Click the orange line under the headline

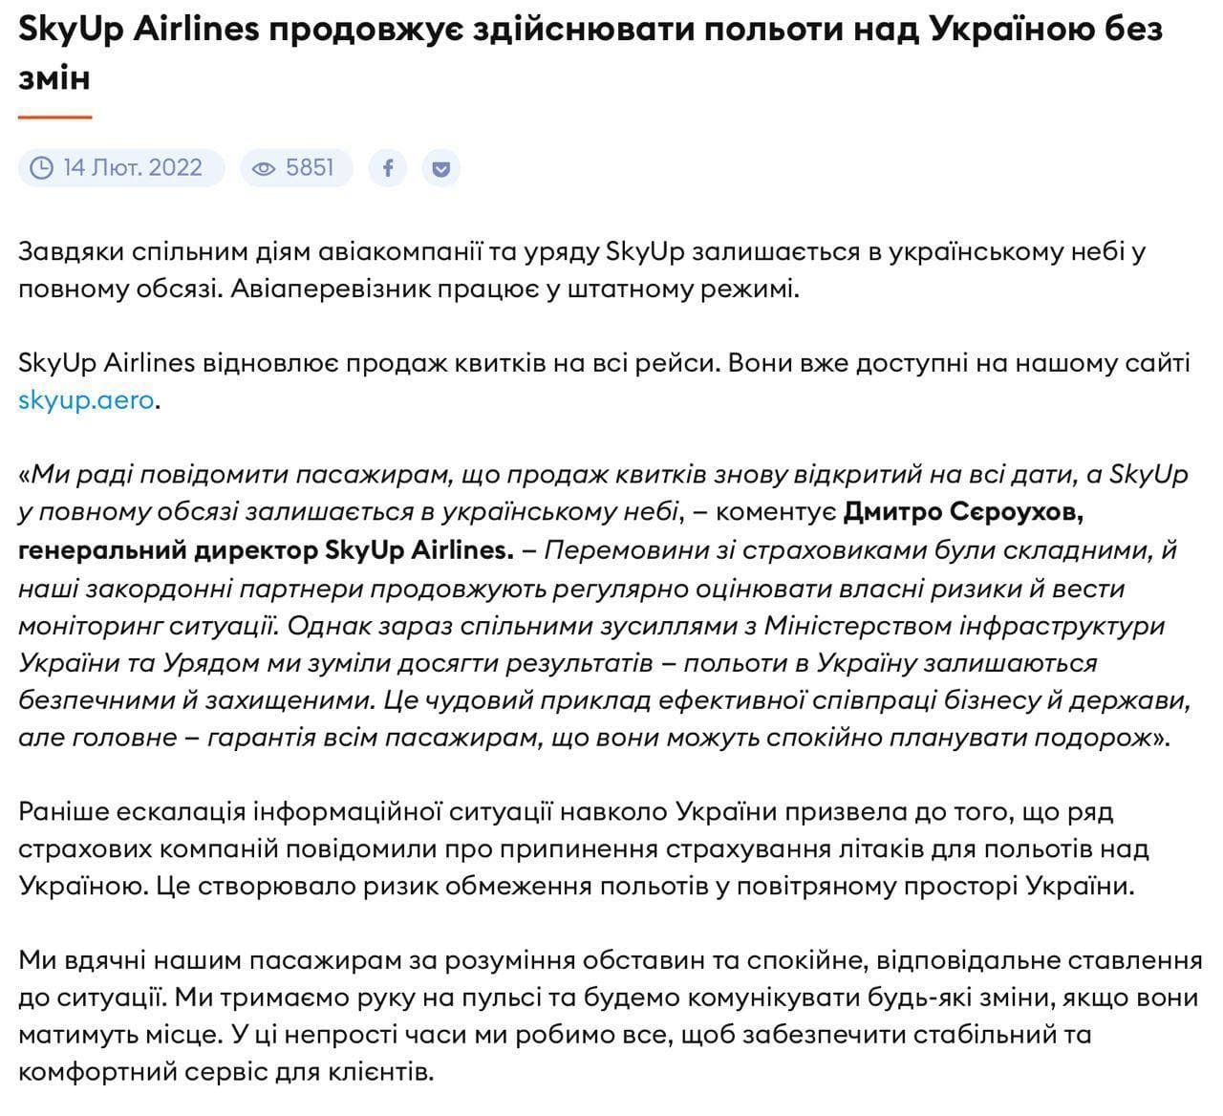click(54, 117)
